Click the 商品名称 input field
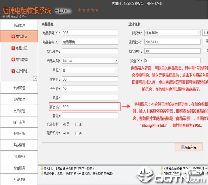The width and height of the screenshot is (208, 185). point(90,42)
